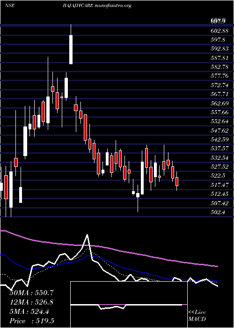Image resolution: width=234 pixels, height=328 pixels.
Task: Click the <<Live MACD label
Action: pyautogui.click(x=197, y=316)
